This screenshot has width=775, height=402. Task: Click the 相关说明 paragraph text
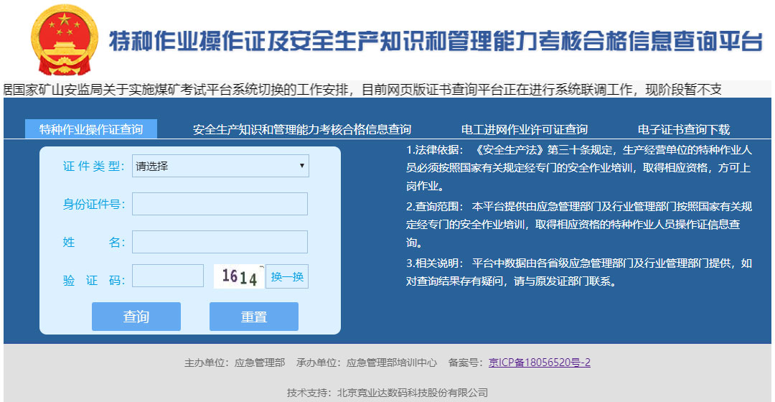578,272
